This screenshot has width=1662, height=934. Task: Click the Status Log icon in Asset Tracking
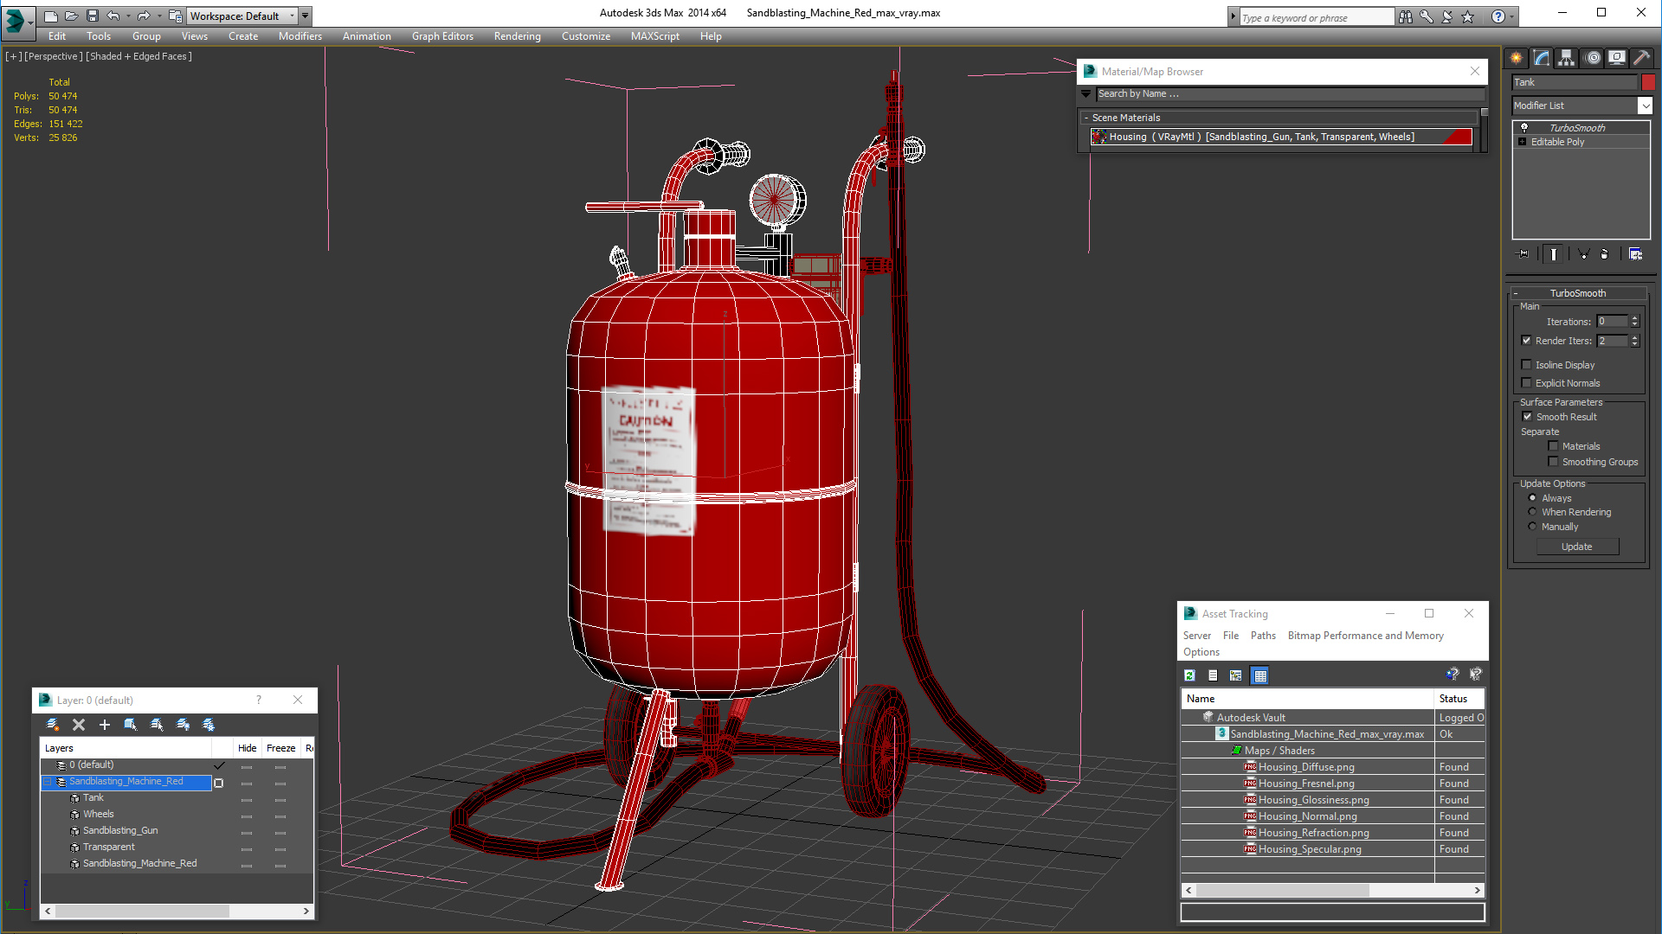tap(1213, 675)
